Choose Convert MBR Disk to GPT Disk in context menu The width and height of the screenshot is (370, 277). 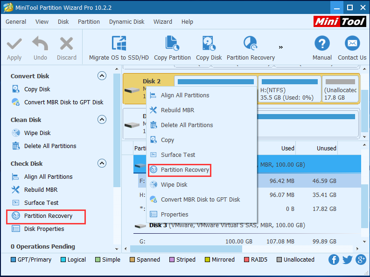click(202, 200)
